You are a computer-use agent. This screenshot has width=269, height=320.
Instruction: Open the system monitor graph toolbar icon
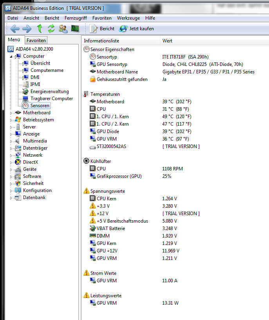(75, 29)
